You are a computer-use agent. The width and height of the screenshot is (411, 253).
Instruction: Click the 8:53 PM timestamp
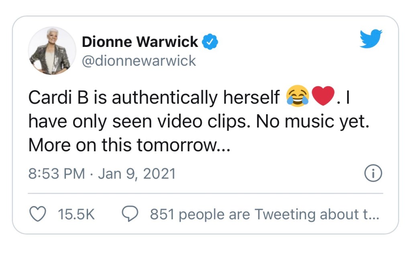pos(56,174)
